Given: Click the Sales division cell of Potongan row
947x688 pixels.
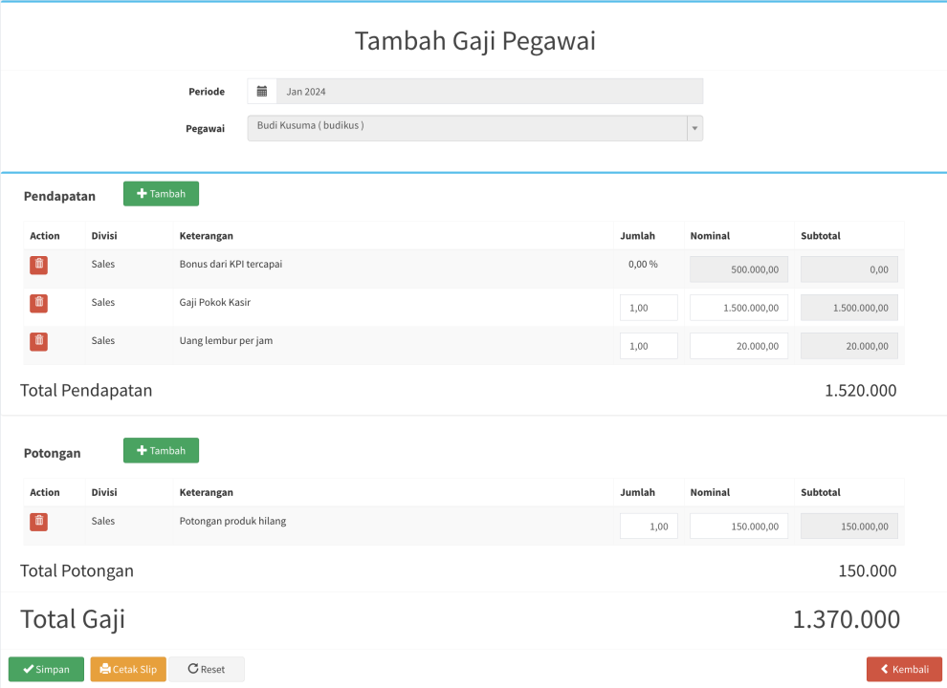Looking at the screenshot, I should (103, 521).
